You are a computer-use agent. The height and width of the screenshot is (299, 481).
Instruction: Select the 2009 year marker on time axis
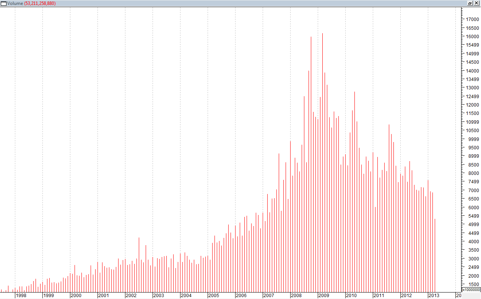click(323, 296)
